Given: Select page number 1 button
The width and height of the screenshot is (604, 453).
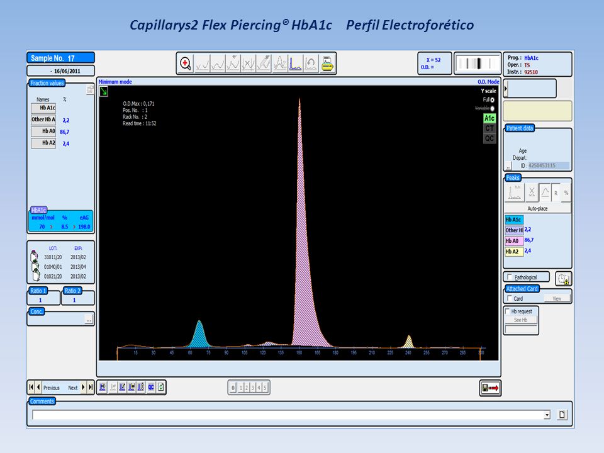Looking at the screenshot, I should 241,388.
